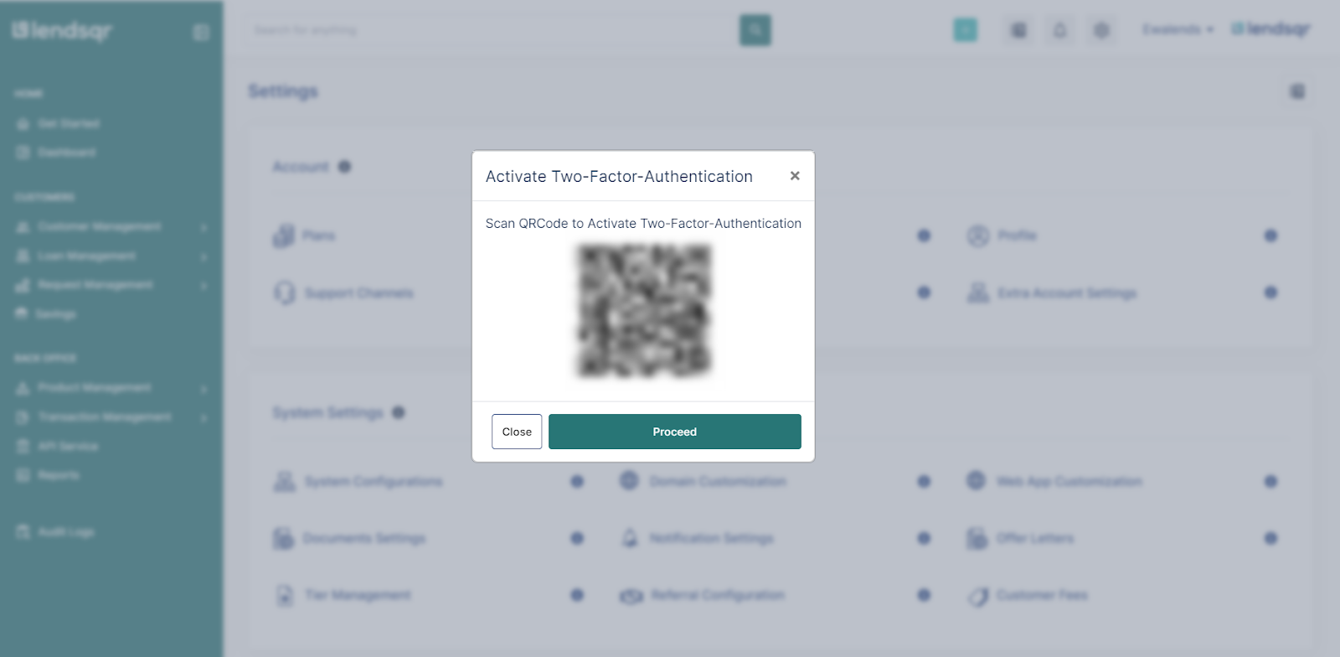Open Dashboard in the sidebar
This screenshot has width=1340, height=657.
click(x=57, y=153)
